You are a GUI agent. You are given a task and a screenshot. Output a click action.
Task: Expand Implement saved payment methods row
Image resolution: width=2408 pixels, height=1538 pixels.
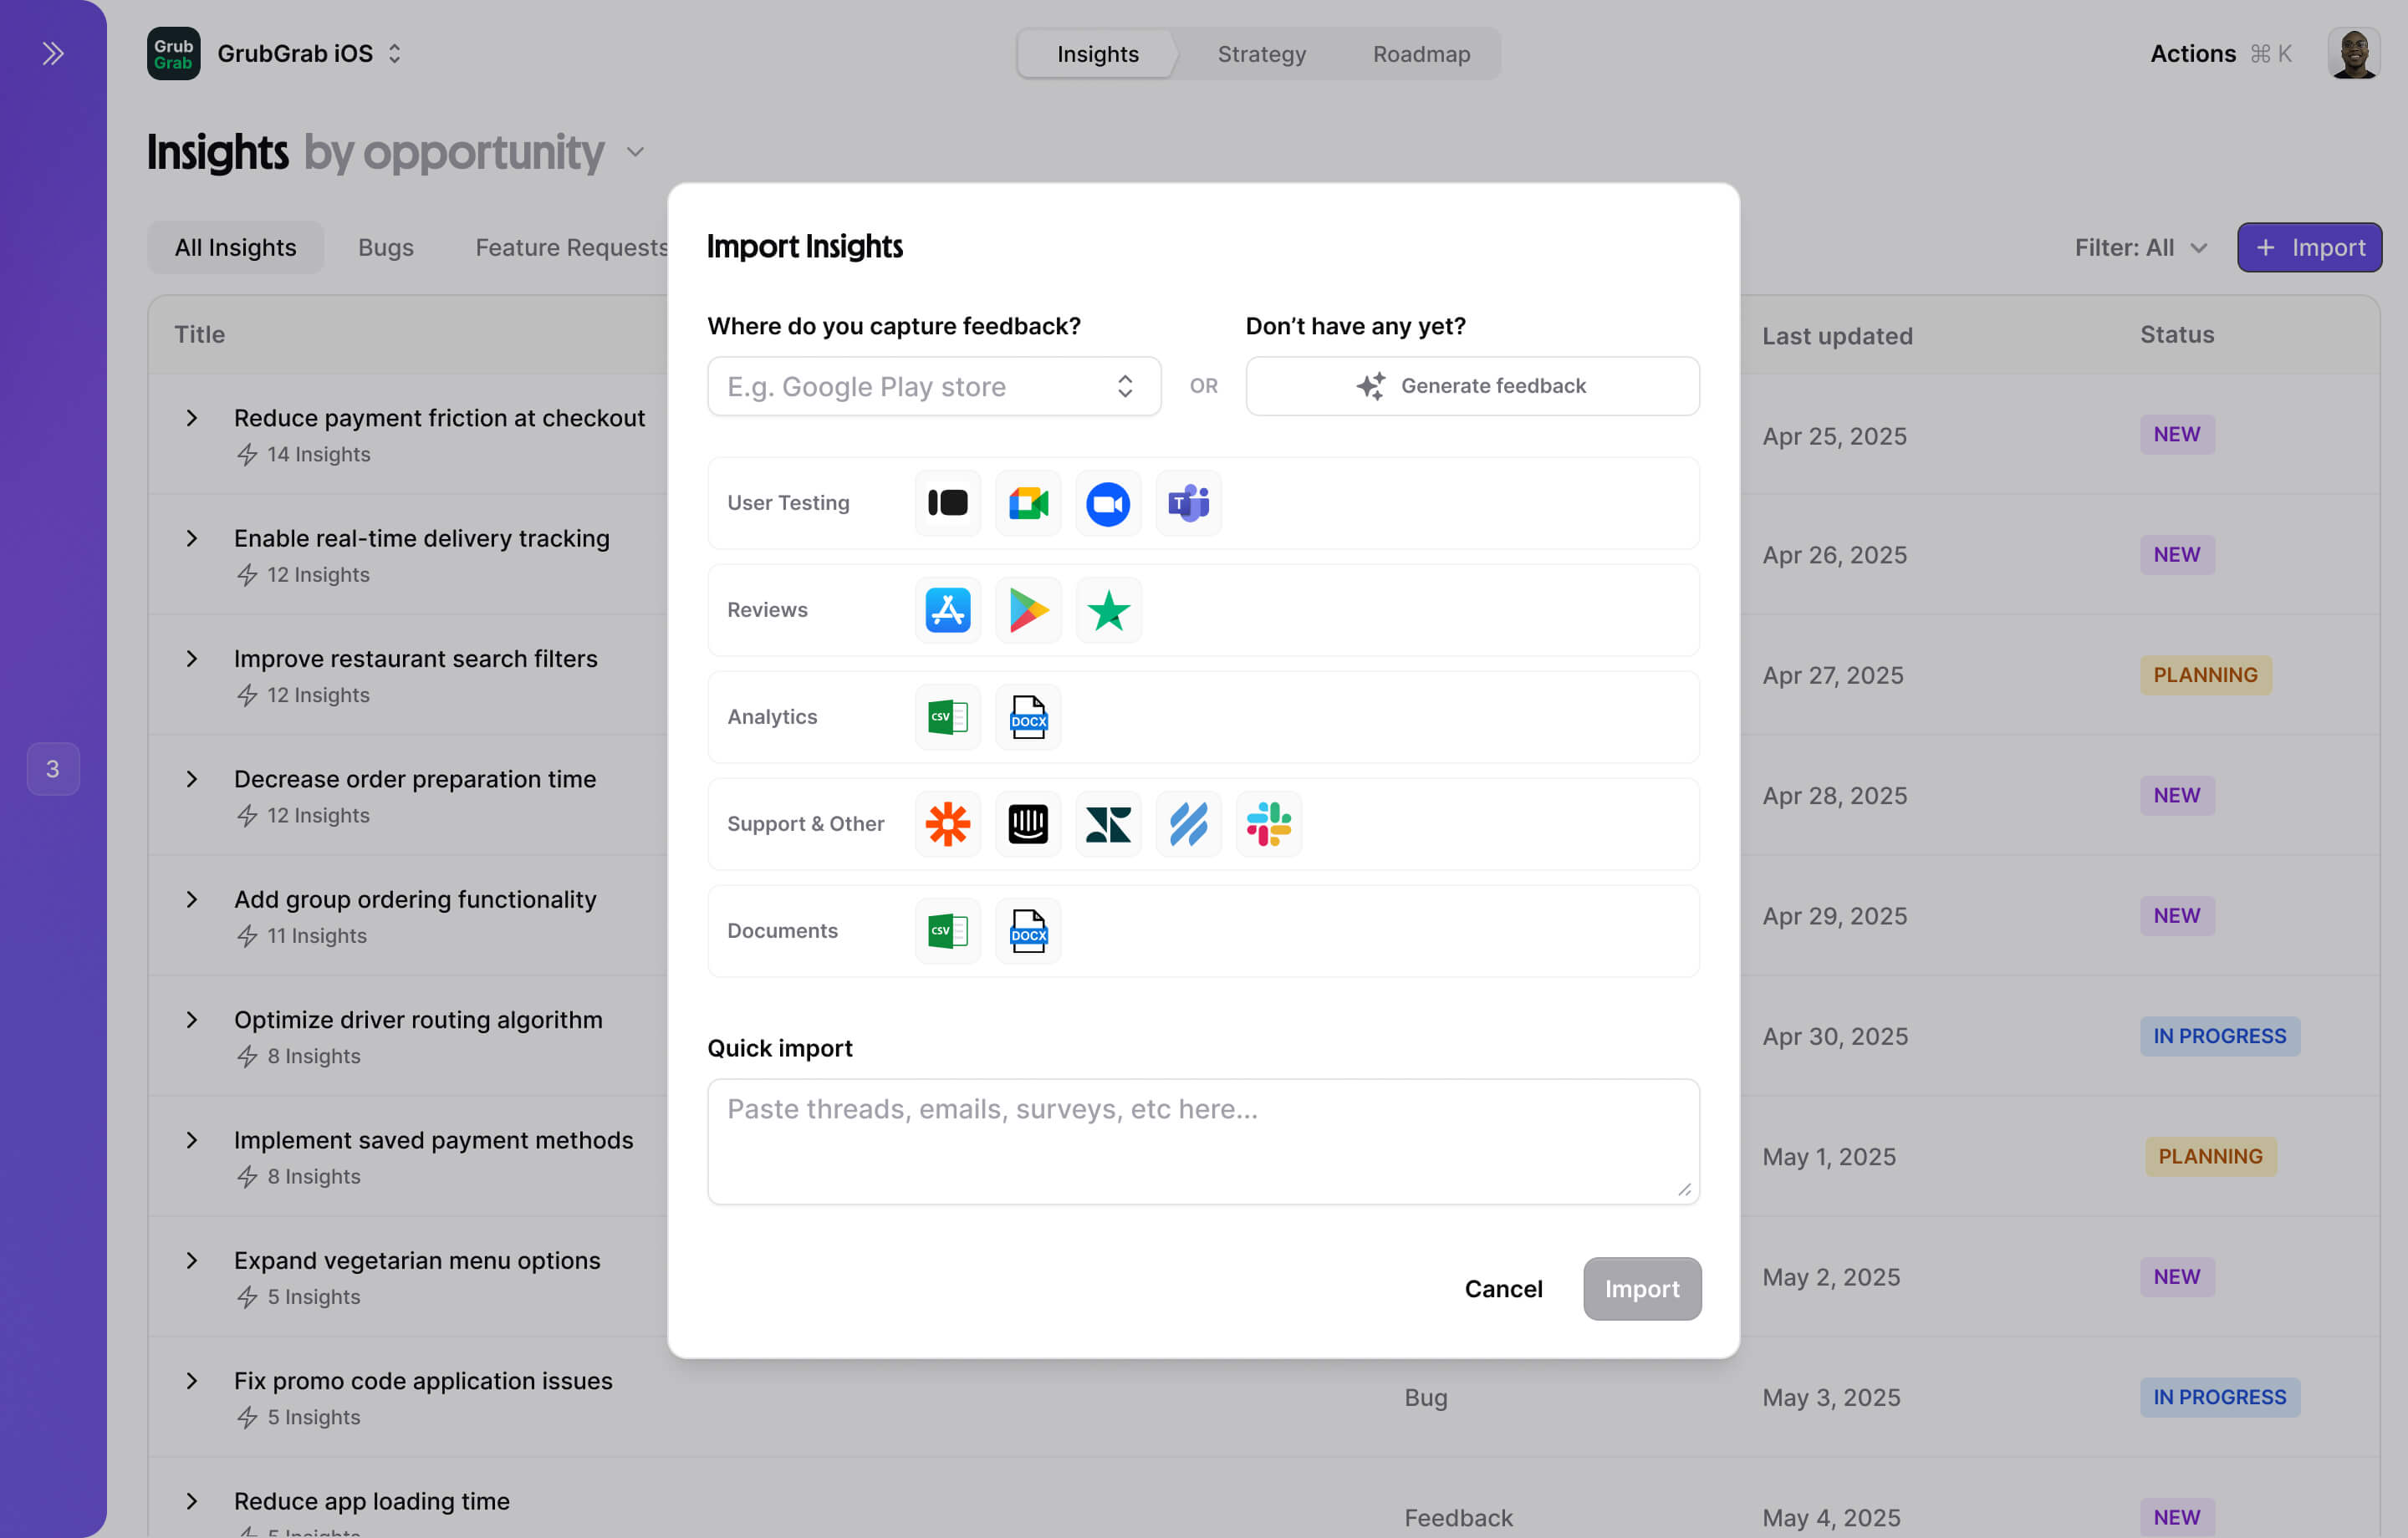pos(192,1140)
